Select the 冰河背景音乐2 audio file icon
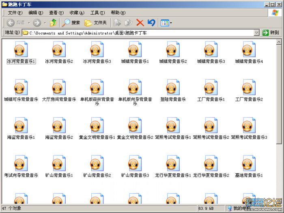 point(59,49)
